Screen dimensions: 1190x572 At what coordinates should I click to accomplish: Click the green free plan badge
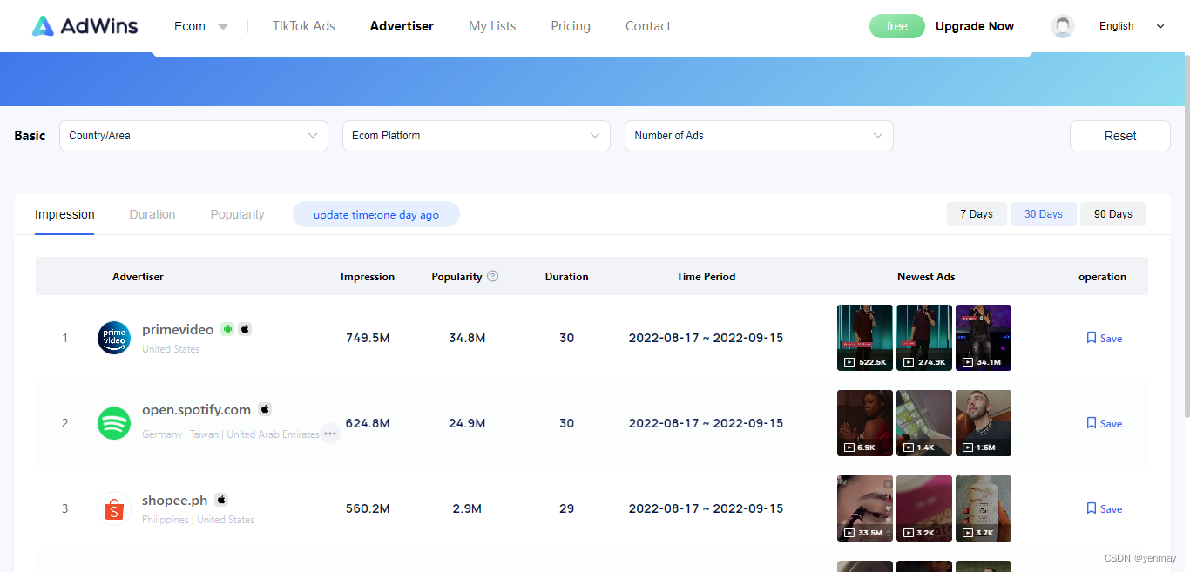tap(897, 26)
